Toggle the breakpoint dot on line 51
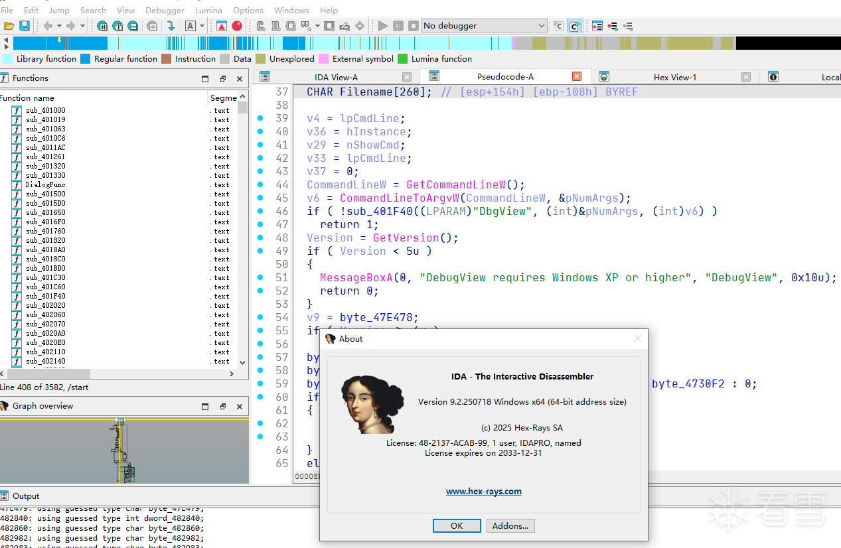This screenshot has width=841, height=548. point(260,277)
